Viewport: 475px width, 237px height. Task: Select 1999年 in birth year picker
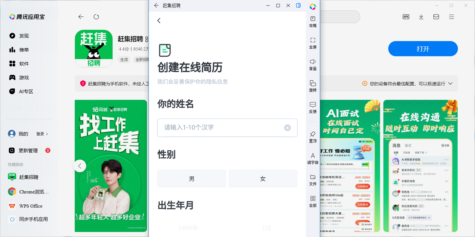188,228
